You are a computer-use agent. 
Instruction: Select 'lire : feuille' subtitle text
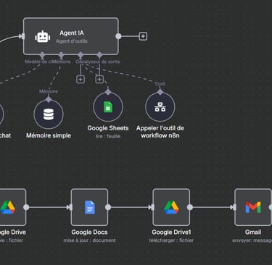(108, 136)
